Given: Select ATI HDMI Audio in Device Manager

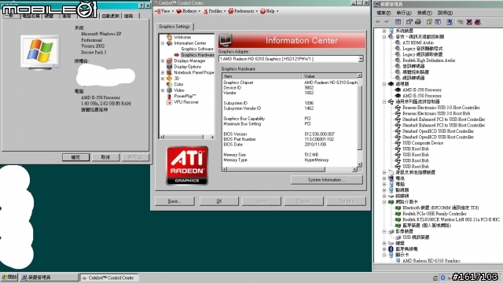Looking at the screenshot, I should pyautogui.click(x=418, y=42).
